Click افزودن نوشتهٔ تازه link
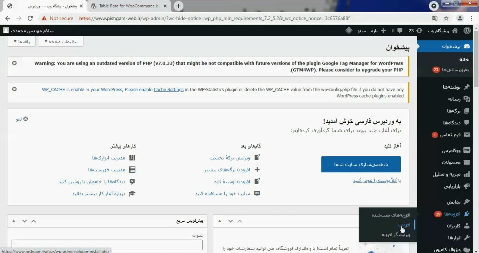479x253 pixels. coord(232,182)
